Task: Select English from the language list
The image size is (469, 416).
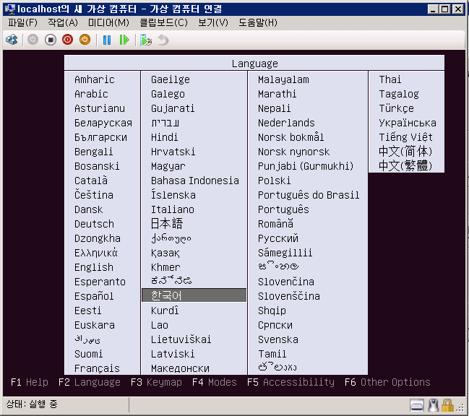Action: click(x=94, y=267)
